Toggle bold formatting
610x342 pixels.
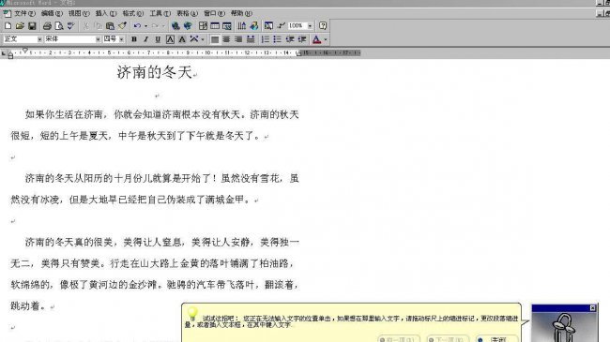coord(134,39)
